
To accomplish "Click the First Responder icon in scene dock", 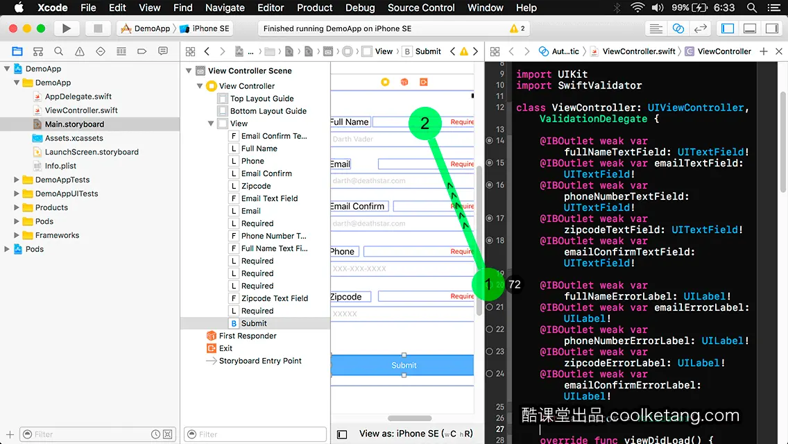I will point(404,82).
